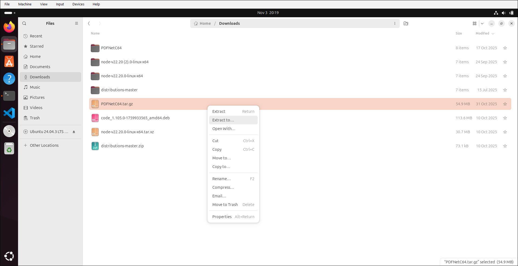Star the PDFNetC64 folder
518x266 pixels.
point(505,48)
